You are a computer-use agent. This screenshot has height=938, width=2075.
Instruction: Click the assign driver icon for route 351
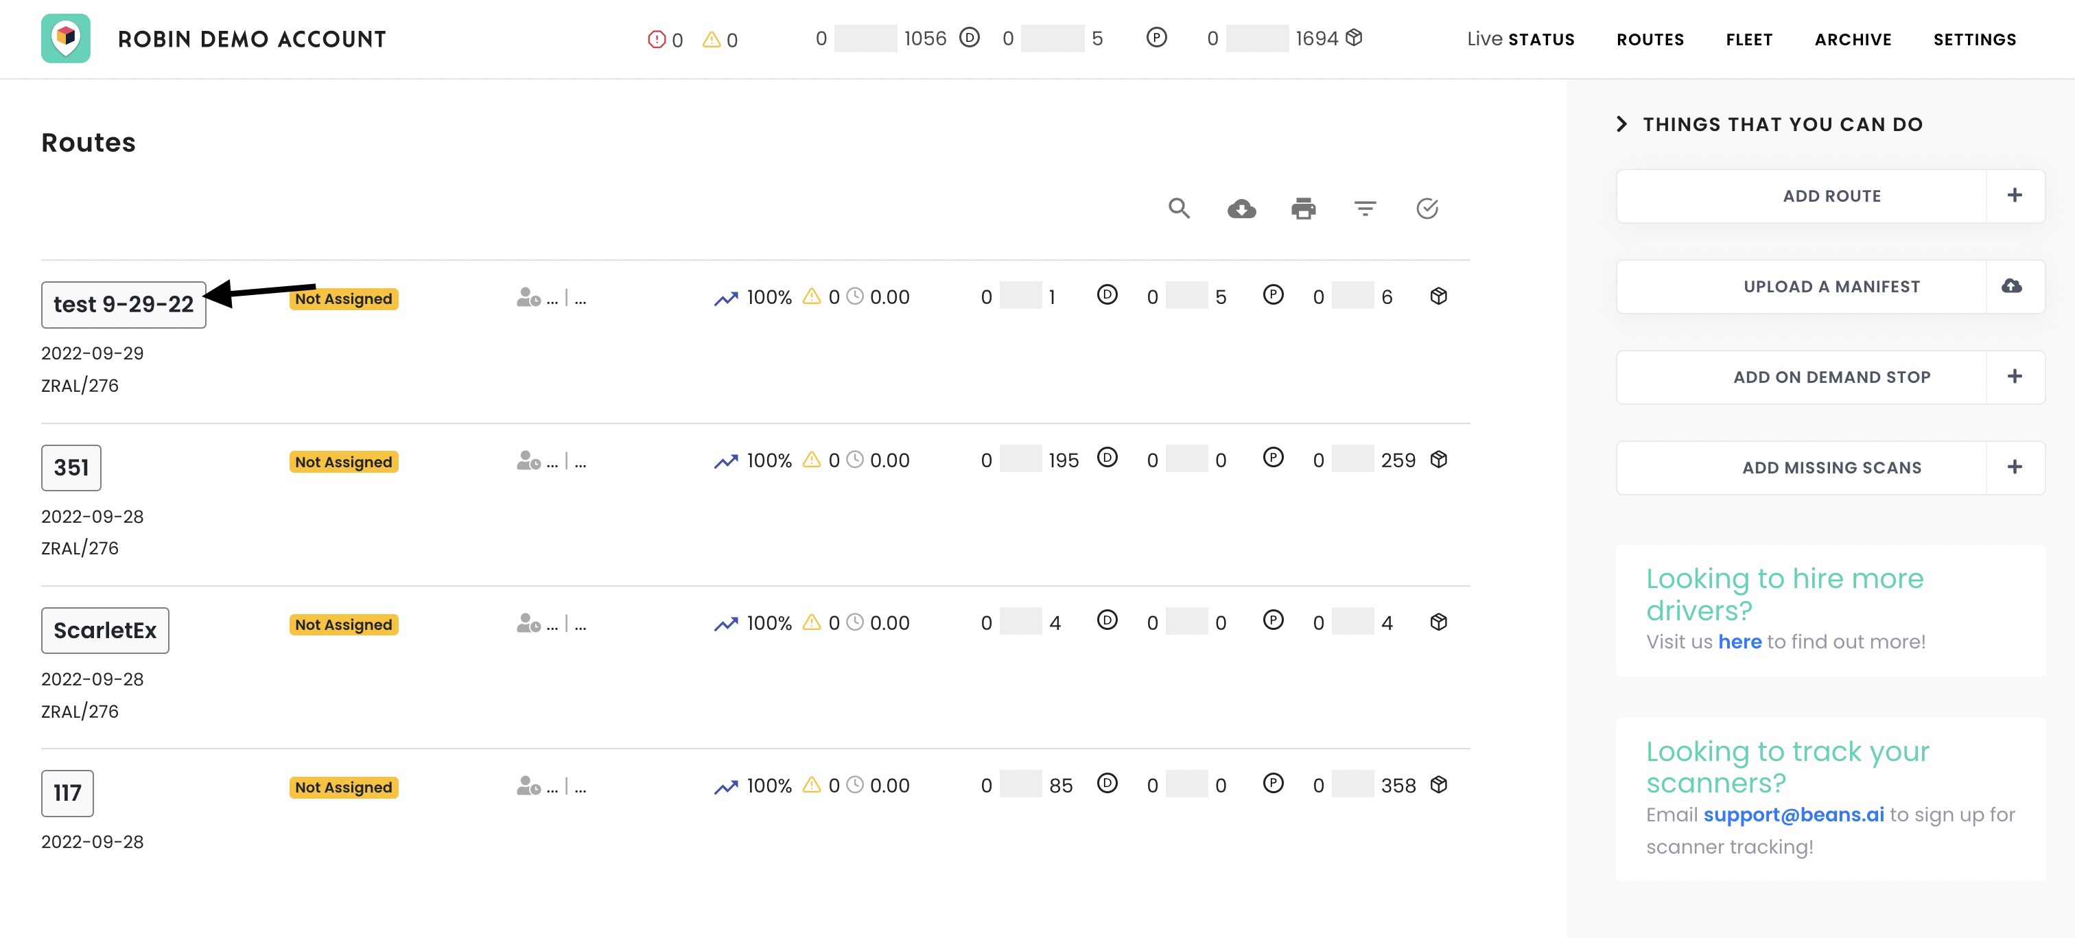click(x=528, y=461)
